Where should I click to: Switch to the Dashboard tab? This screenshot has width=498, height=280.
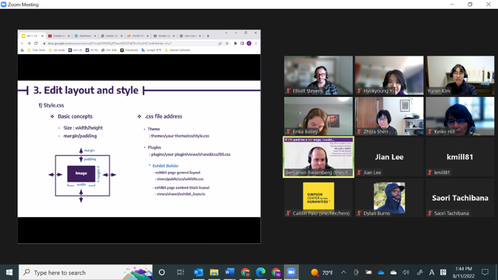(x=85, y=36)
